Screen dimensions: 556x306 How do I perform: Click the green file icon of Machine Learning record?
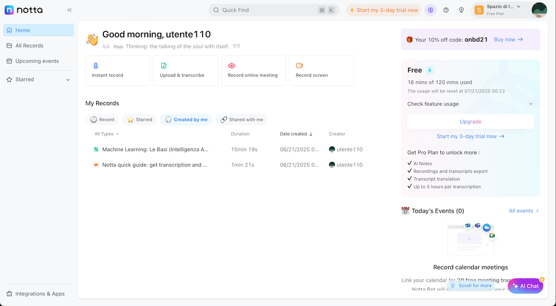(x=96, y=149)
